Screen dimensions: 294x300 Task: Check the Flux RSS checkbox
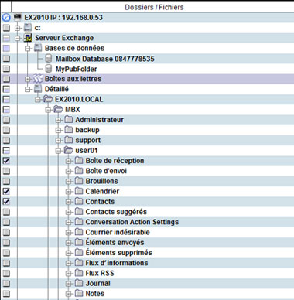coord(6,273)
